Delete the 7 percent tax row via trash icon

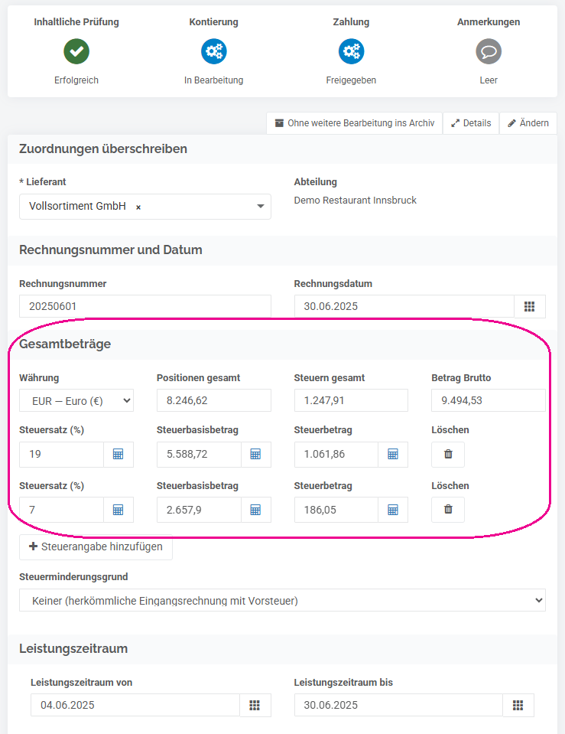448,509
